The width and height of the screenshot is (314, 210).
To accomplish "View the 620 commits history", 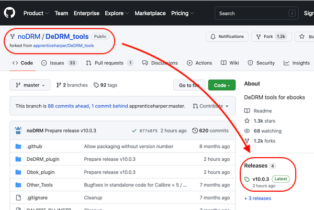I will tap(210, 130).
